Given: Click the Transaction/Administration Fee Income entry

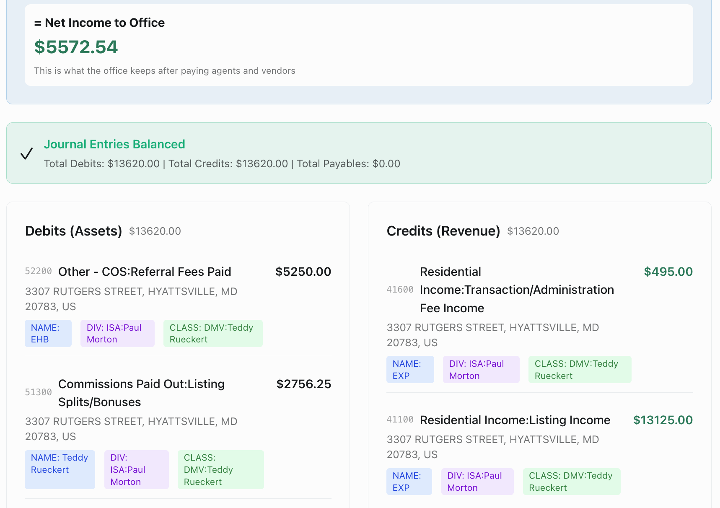Looking at the screenshot, I should click(x=517, y=289).
